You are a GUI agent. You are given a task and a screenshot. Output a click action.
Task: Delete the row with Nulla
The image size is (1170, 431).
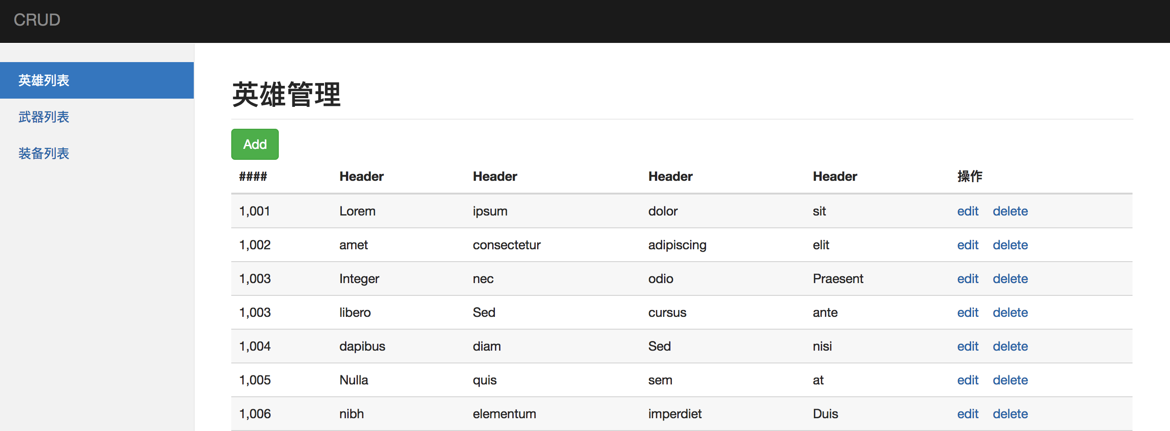pos(1010,380)
